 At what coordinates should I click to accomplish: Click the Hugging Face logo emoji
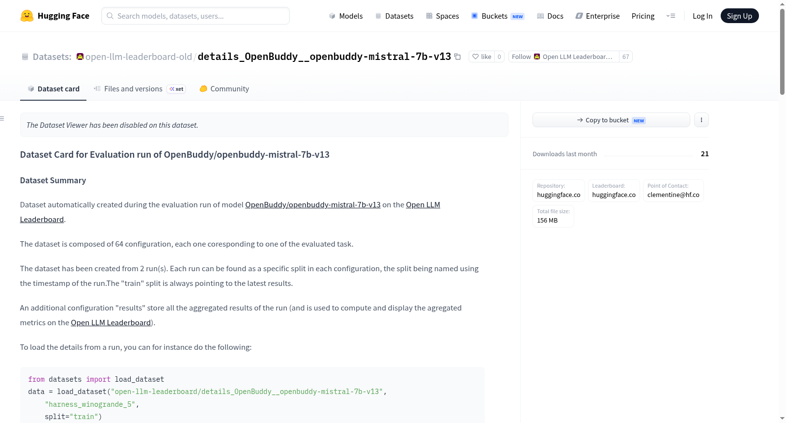pyautogui.click(x=27, y=16)
